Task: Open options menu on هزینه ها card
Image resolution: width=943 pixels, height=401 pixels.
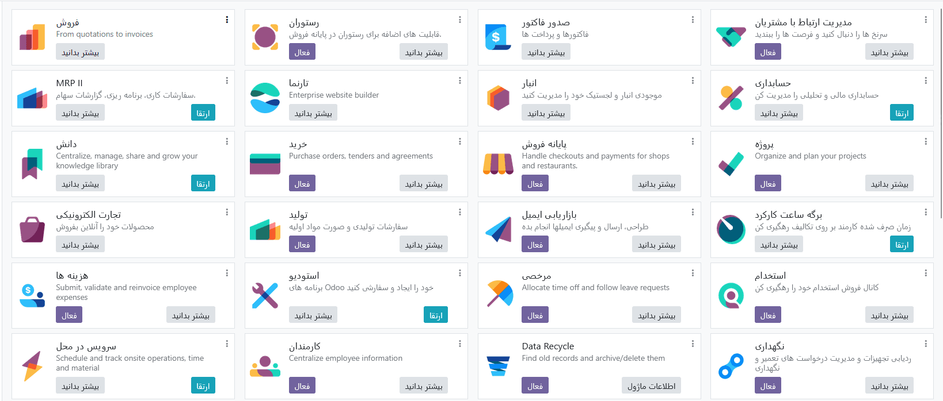Action: point(226,273)
